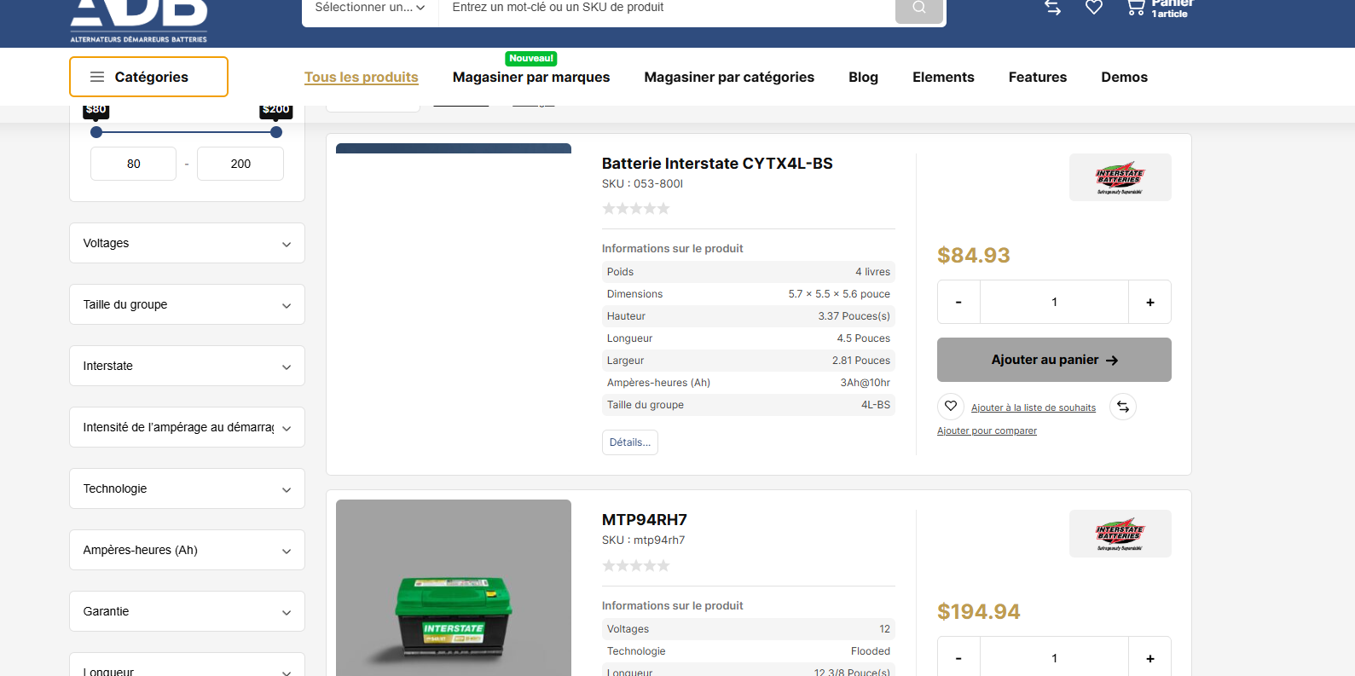Click the Dimensions 5.7 × 5.5 × 5.6 pouce row
The width and height of the screenshot is (1355, 676).
tap(749, 294)
